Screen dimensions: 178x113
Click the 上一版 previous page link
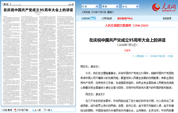(x=38, y=110)
